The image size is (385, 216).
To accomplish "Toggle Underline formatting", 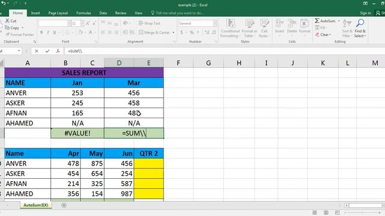I will [55, 32].
